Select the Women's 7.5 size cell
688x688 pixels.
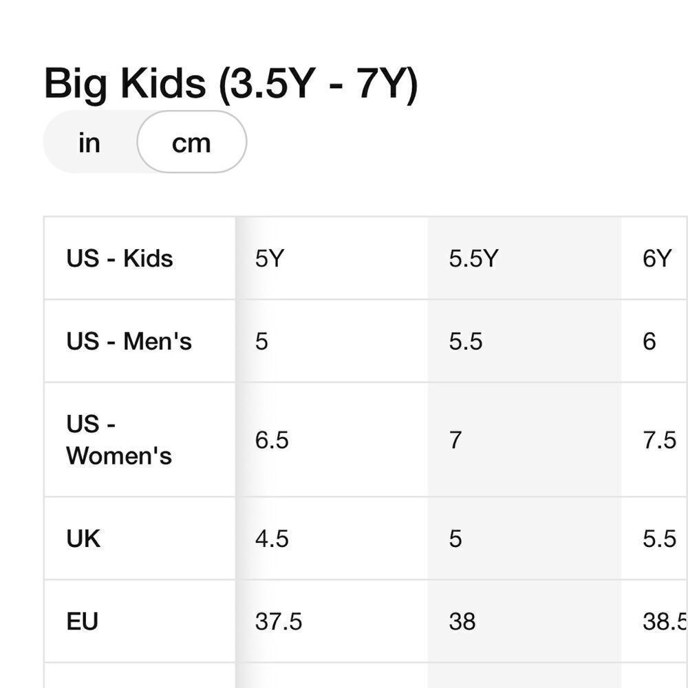pos(659,440)
